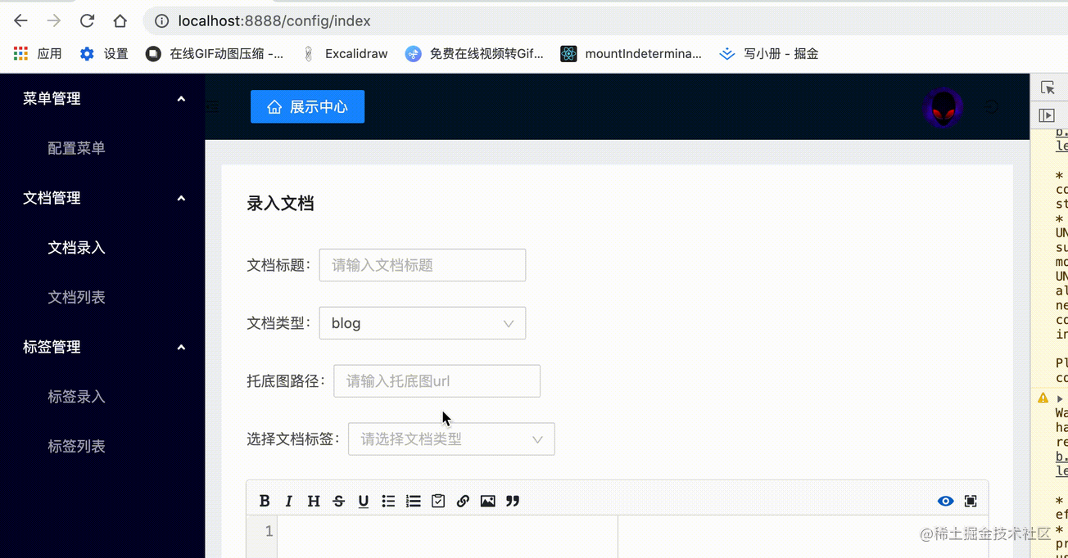Toggle fullscreen mode of the editor
The height and width of the screenshot is (558, 1068).
coord(971,501)
